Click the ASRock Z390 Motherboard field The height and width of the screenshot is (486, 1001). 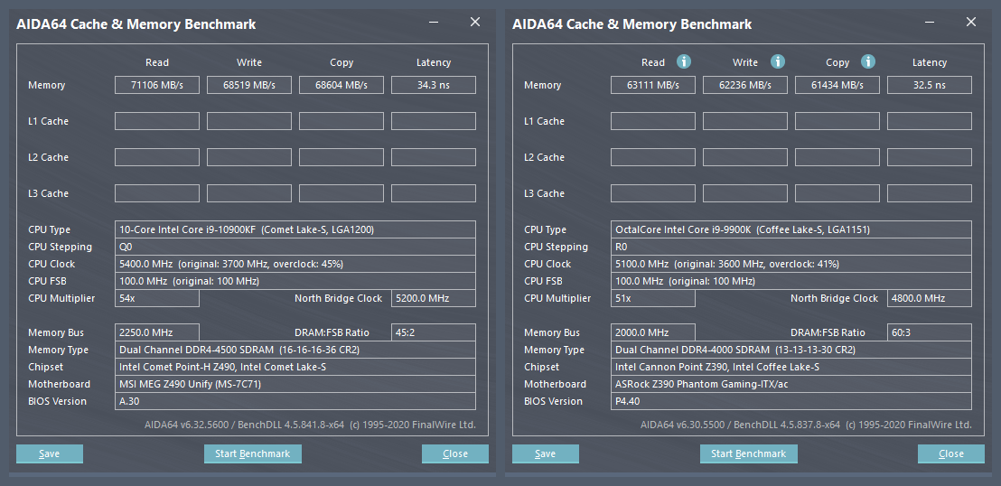[791, 384]
